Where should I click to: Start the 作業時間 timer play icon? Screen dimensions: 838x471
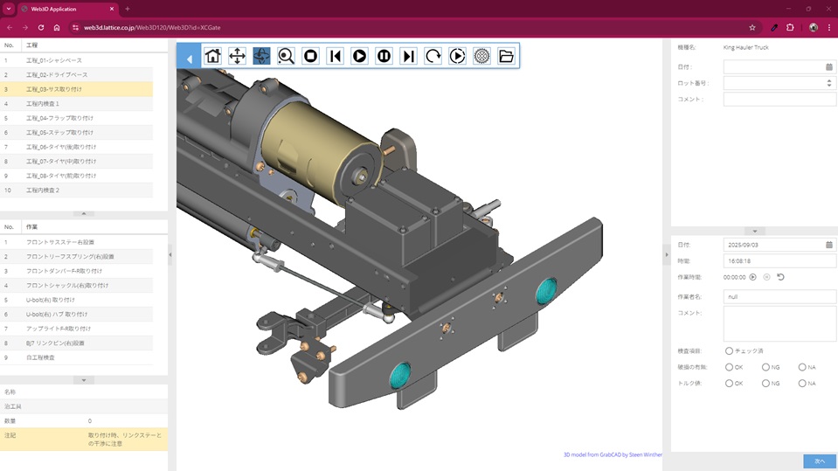coord(753,277)
